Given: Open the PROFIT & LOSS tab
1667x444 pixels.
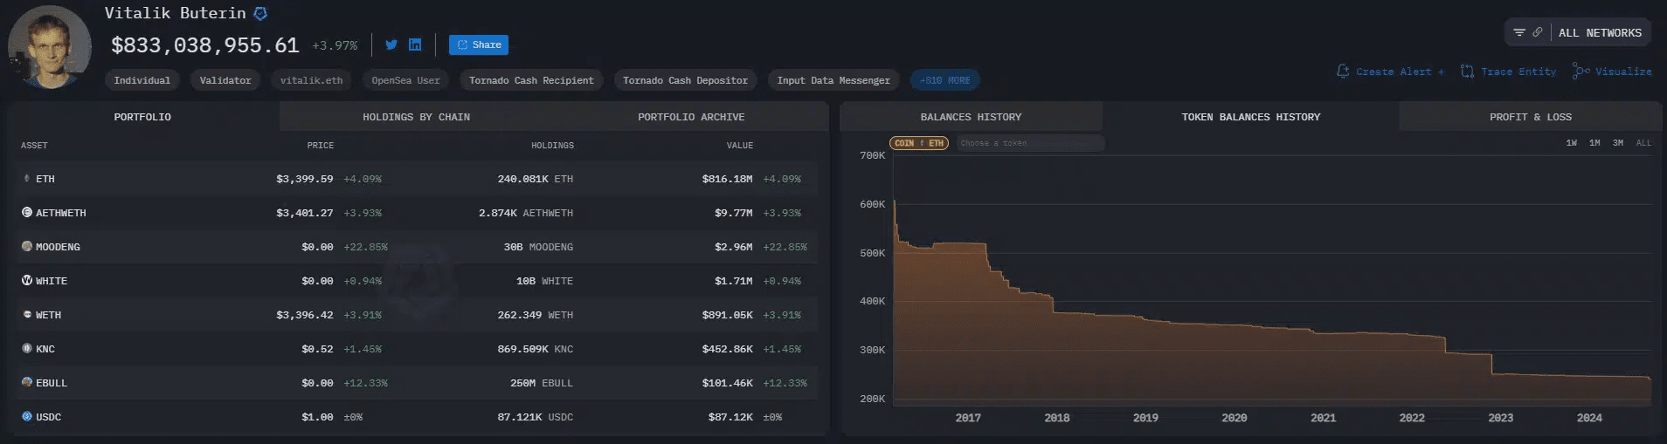Looking at the screenshot, I should [1531, 117].
